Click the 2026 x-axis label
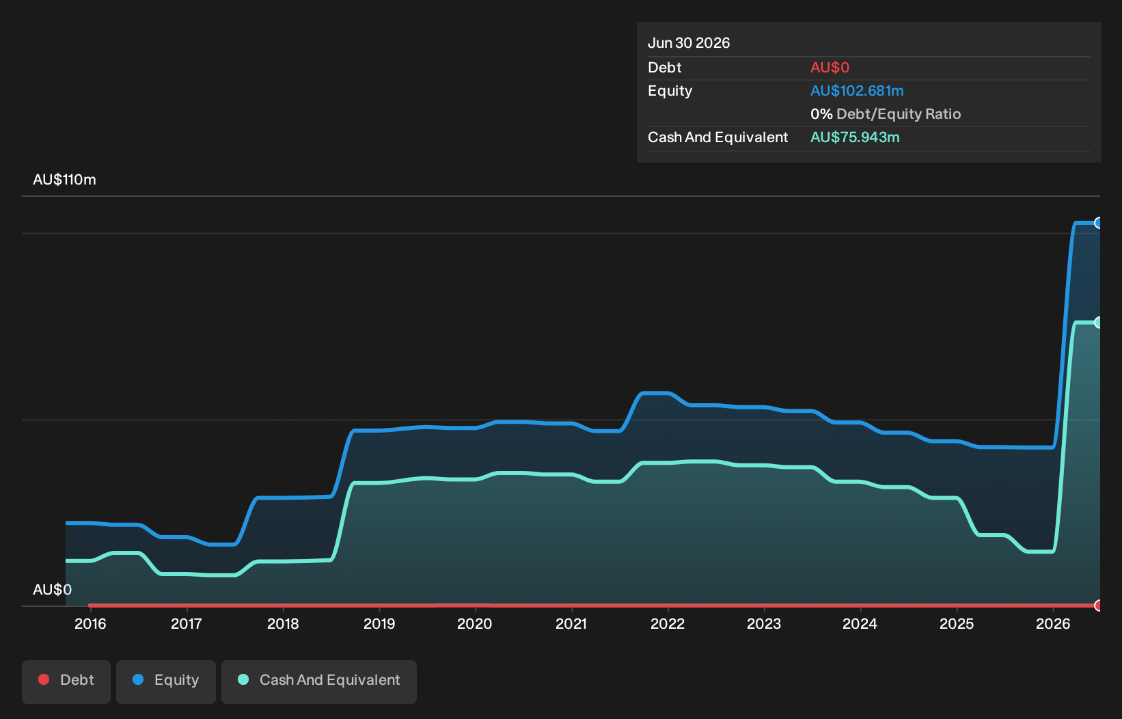Viewport: 1122px width, 719px height. (x=1053, y=624)
